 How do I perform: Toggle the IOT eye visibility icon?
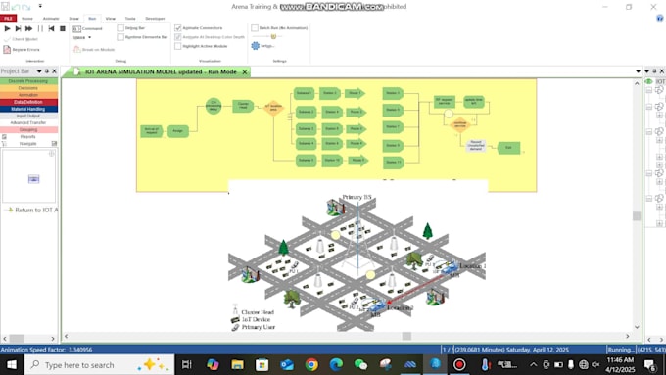coord(648,81)
